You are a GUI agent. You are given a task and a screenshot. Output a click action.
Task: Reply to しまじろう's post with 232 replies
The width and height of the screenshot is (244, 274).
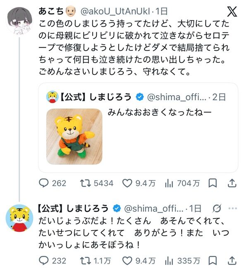pos(52,261)
